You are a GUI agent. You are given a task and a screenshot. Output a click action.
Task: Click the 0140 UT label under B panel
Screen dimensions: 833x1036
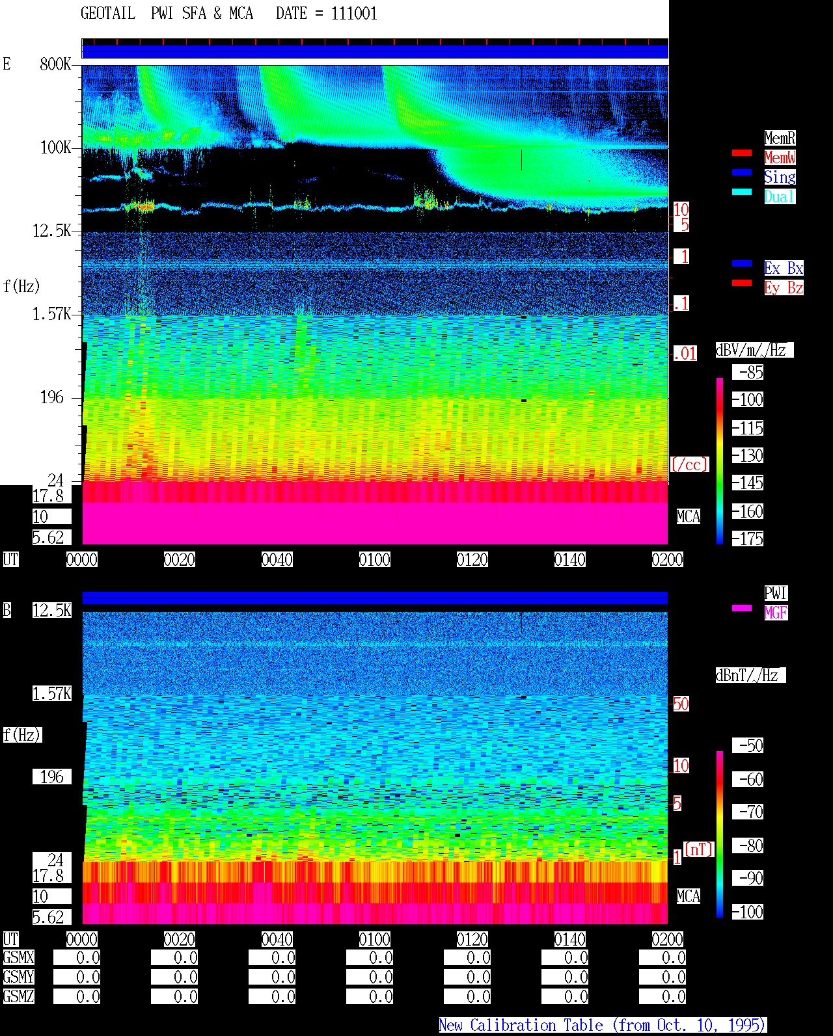click(x=570, y=939)
